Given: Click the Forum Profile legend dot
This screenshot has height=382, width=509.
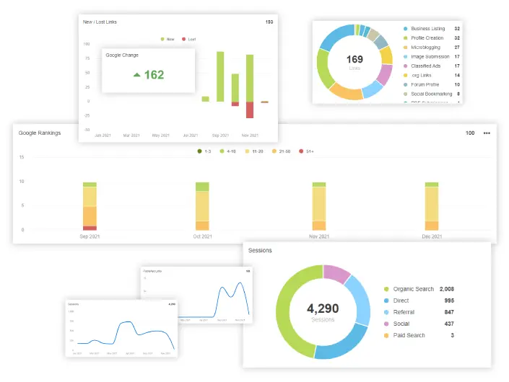Looking at the screenshot, I should [406, 84].
